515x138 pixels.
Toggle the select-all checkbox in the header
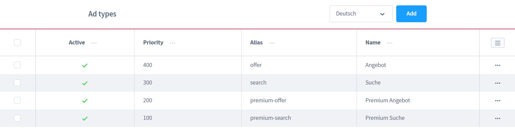(17, 43)
